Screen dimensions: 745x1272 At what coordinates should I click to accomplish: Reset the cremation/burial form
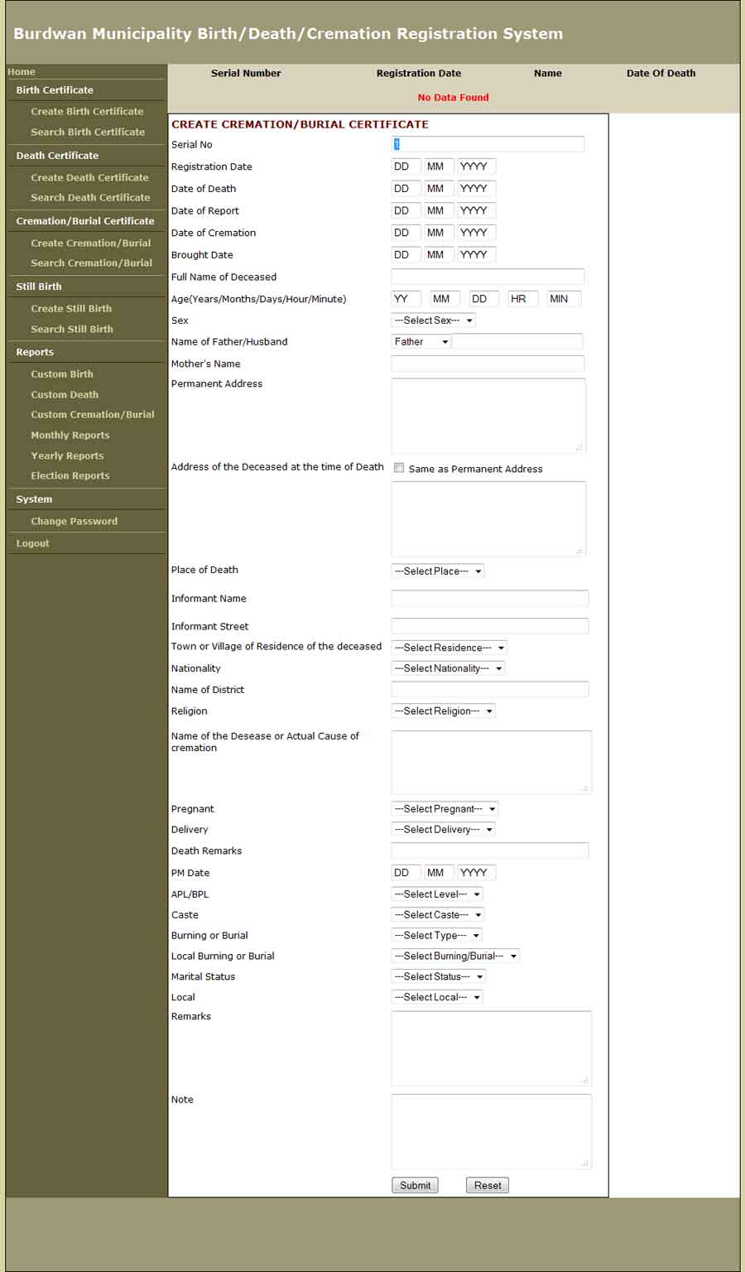click(x=488, y=1185)
